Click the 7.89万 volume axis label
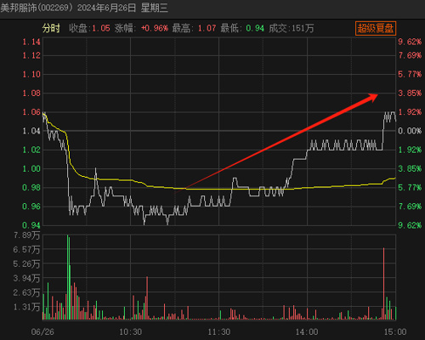The width and height of the screenshot is (425, 340). click(27, 235)
